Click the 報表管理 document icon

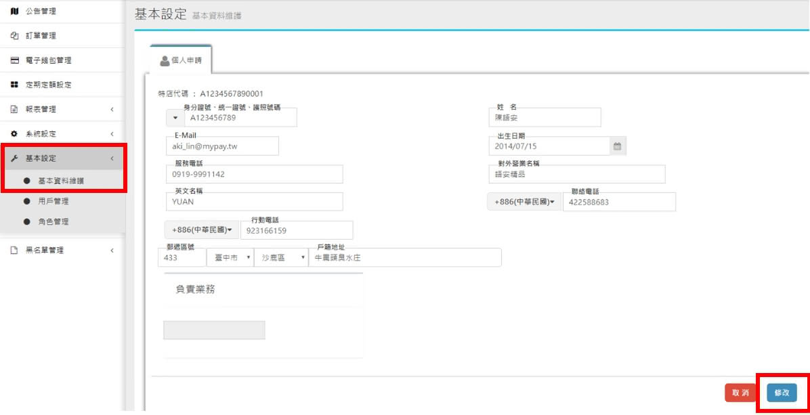click(x=14, y=109)
